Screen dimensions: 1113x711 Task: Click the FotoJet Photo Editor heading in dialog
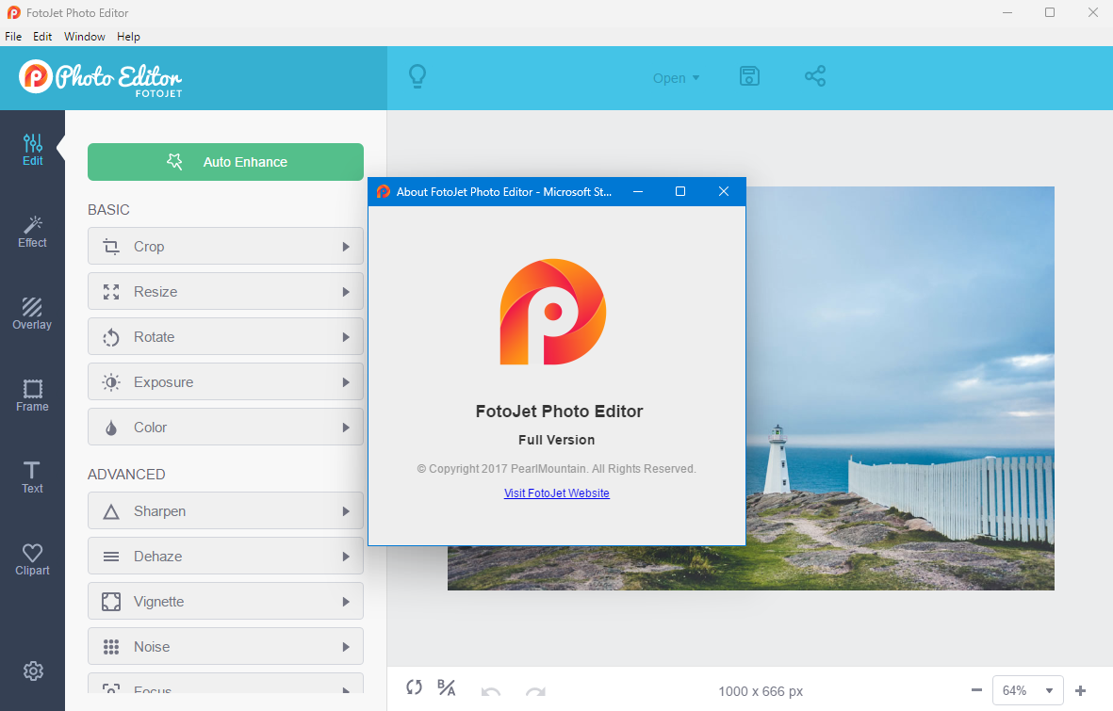pyautogui.click(x=560, y=412)
